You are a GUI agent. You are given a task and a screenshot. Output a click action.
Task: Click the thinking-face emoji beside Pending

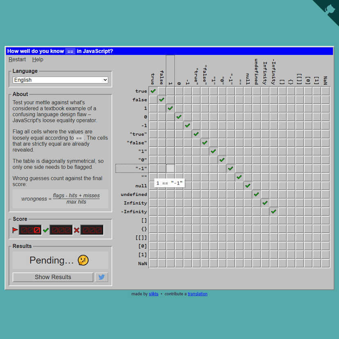pos(83,260)
